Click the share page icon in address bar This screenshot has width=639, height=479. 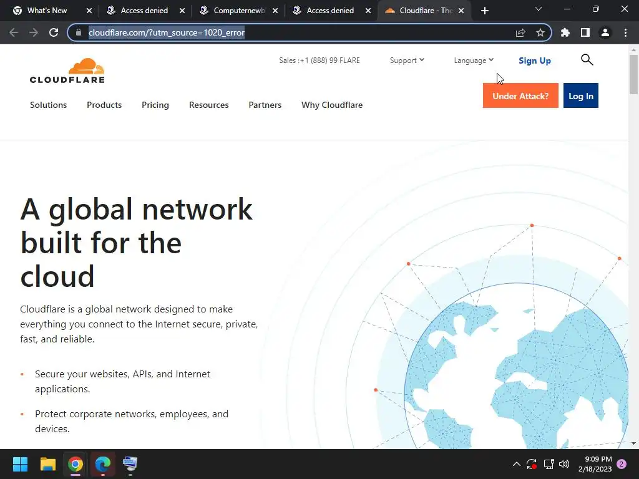520,32
